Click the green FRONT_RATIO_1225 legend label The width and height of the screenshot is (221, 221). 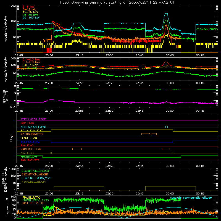36,200
